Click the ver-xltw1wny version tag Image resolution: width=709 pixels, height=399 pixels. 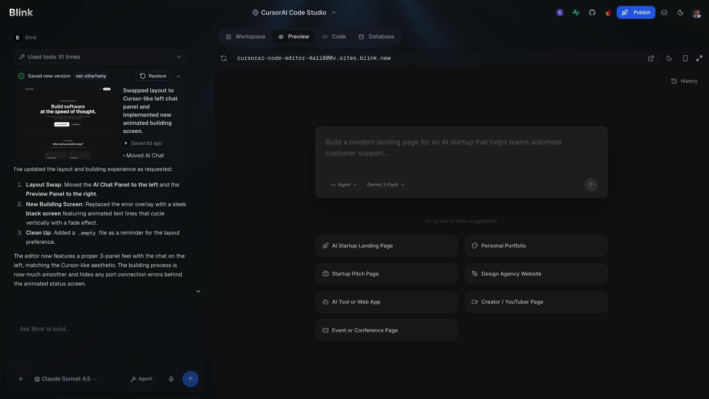[91, 76]
